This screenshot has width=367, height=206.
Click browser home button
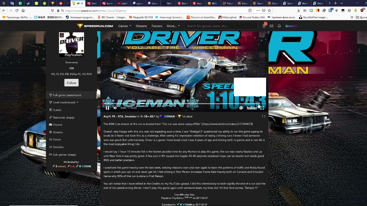pos(23,10)
